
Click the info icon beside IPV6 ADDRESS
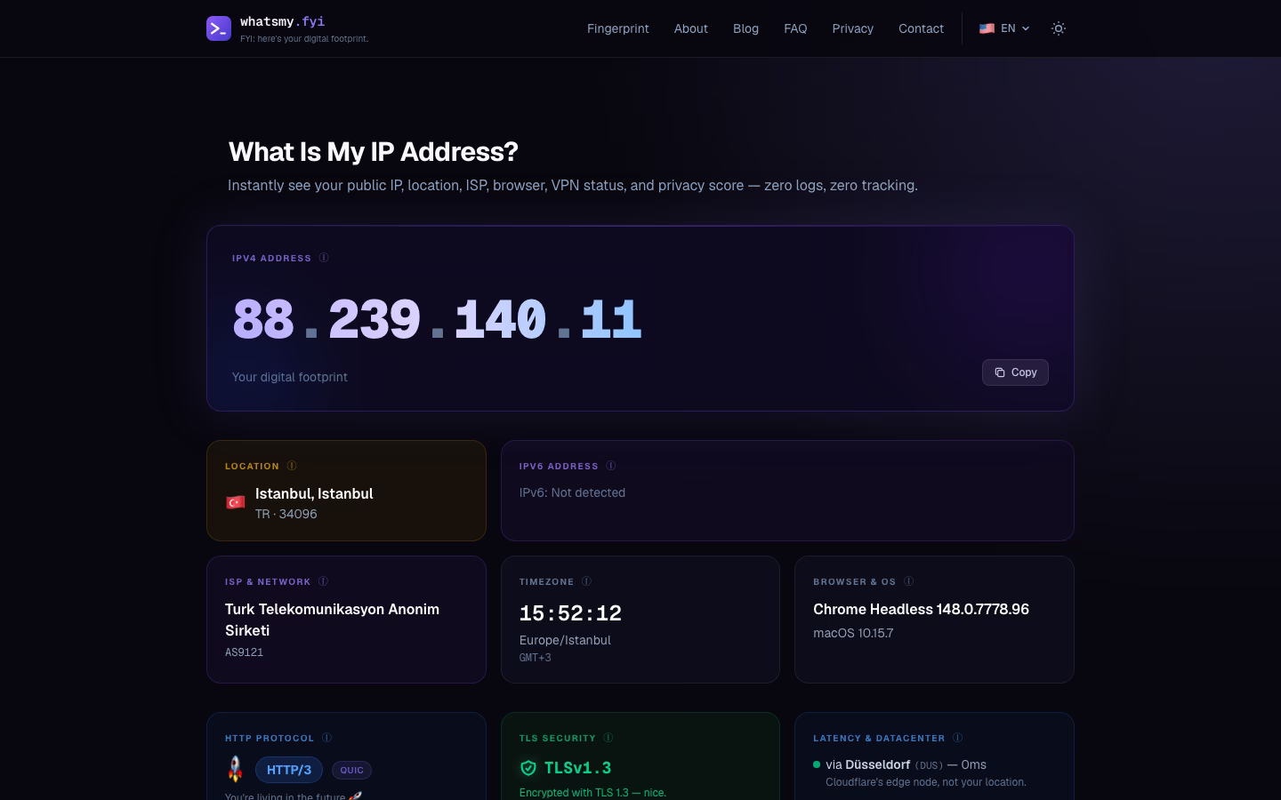coord(611,466)
